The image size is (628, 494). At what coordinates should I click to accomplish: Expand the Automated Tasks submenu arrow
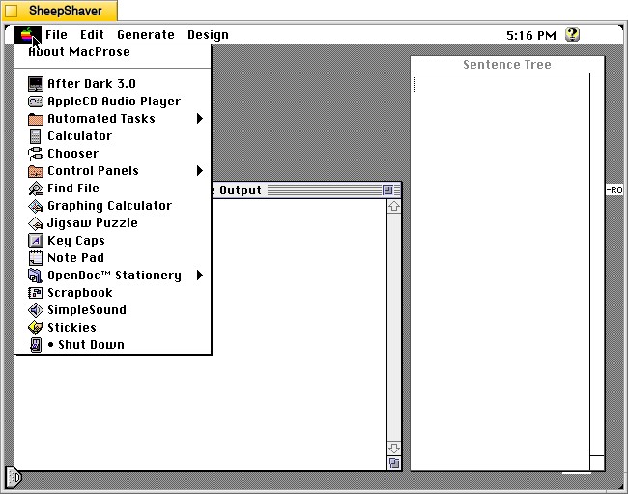click(200, 119)
